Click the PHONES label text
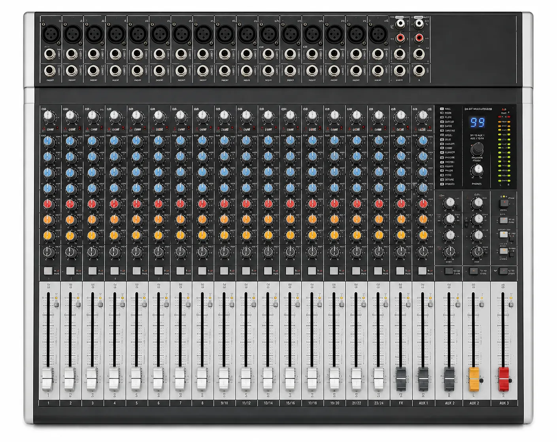 coord(477,184)
